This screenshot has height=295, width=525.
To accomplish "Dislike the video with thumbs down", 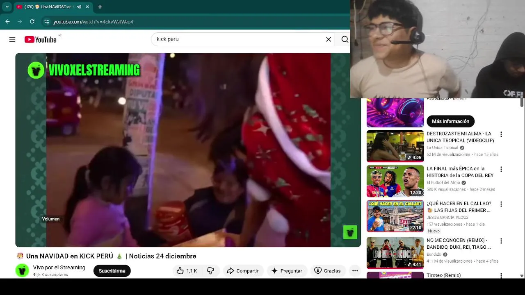I will point(210,271).
